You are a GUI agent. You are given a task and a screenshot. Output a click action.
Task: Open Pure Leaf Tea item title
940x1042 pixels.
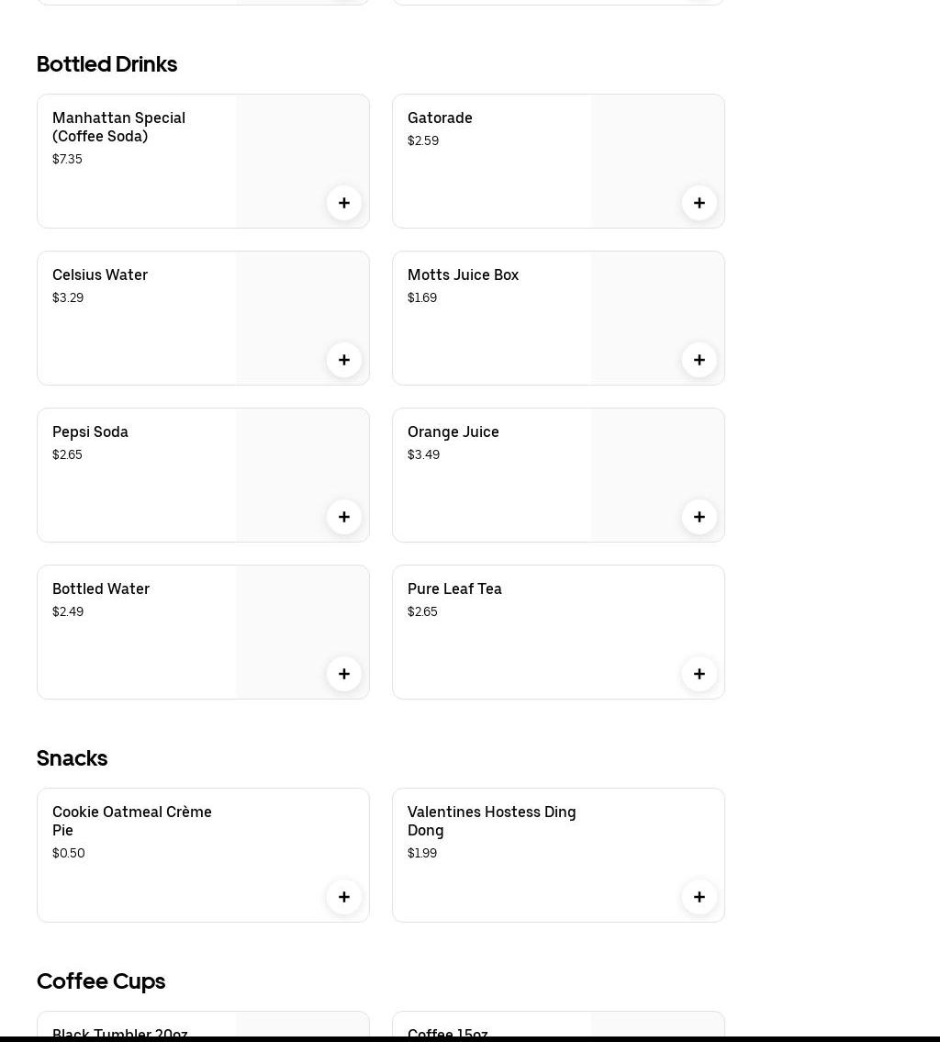click(454, 588)
